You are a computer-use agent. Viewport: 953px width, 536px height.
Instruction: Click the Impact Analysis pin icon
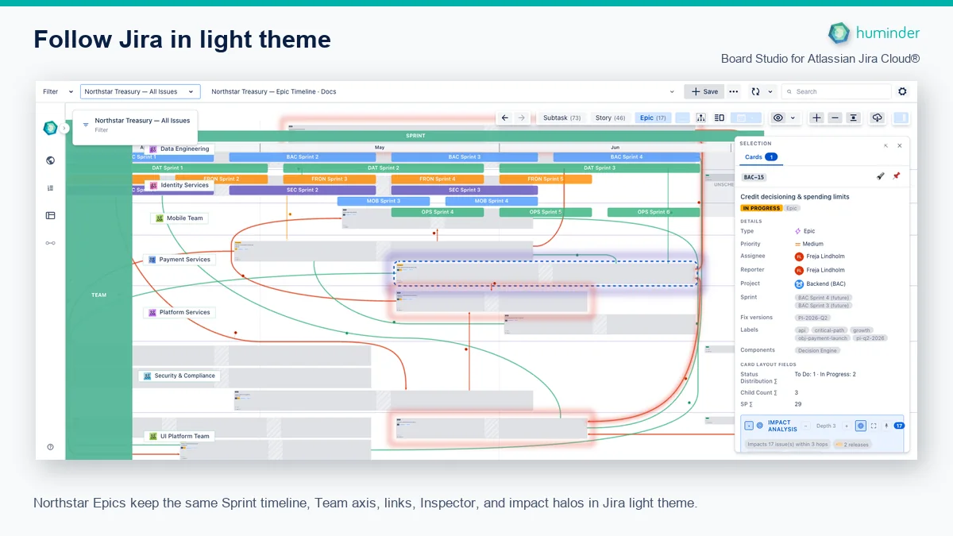[x=886, y=426]
